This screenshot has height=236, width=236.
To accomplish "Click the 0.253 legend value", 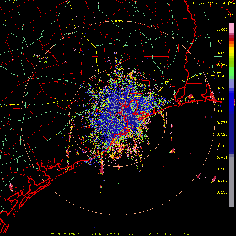I will pyautogui.click(x=222, y=192).
